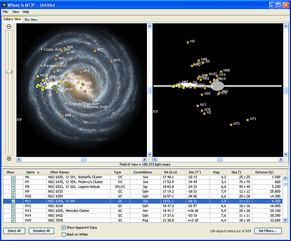Click the application icon in title bar
Viewport: 291px width, 241px height.
pyautogui.click(x=4, y=5)
